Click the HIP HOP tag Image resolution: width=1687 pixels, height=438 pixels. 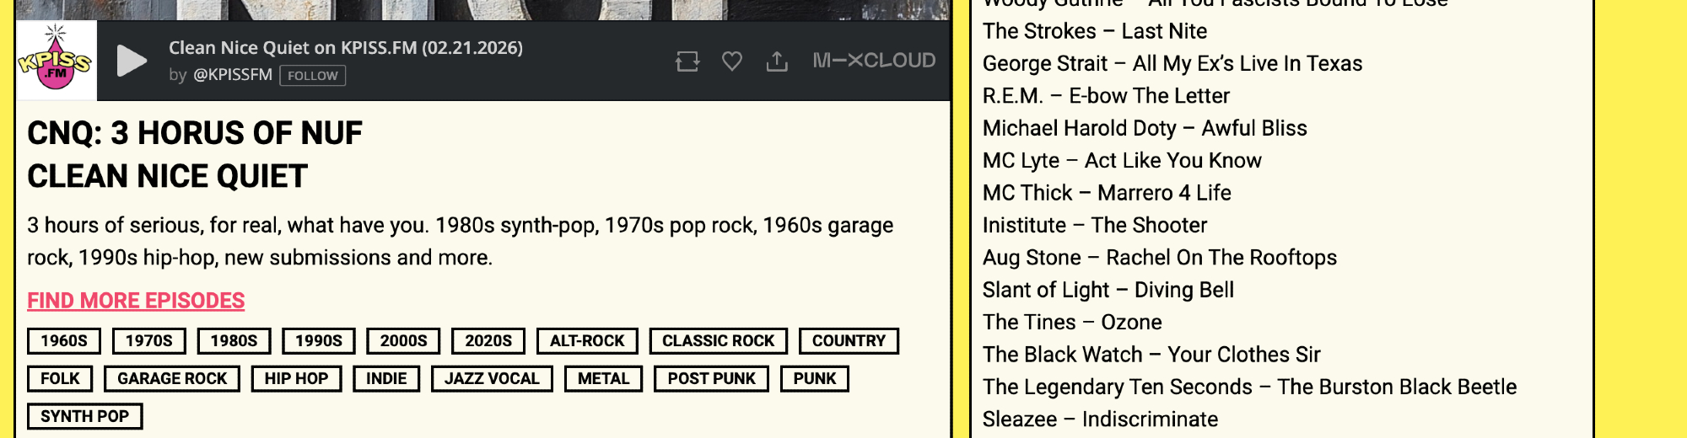point(296,379)
